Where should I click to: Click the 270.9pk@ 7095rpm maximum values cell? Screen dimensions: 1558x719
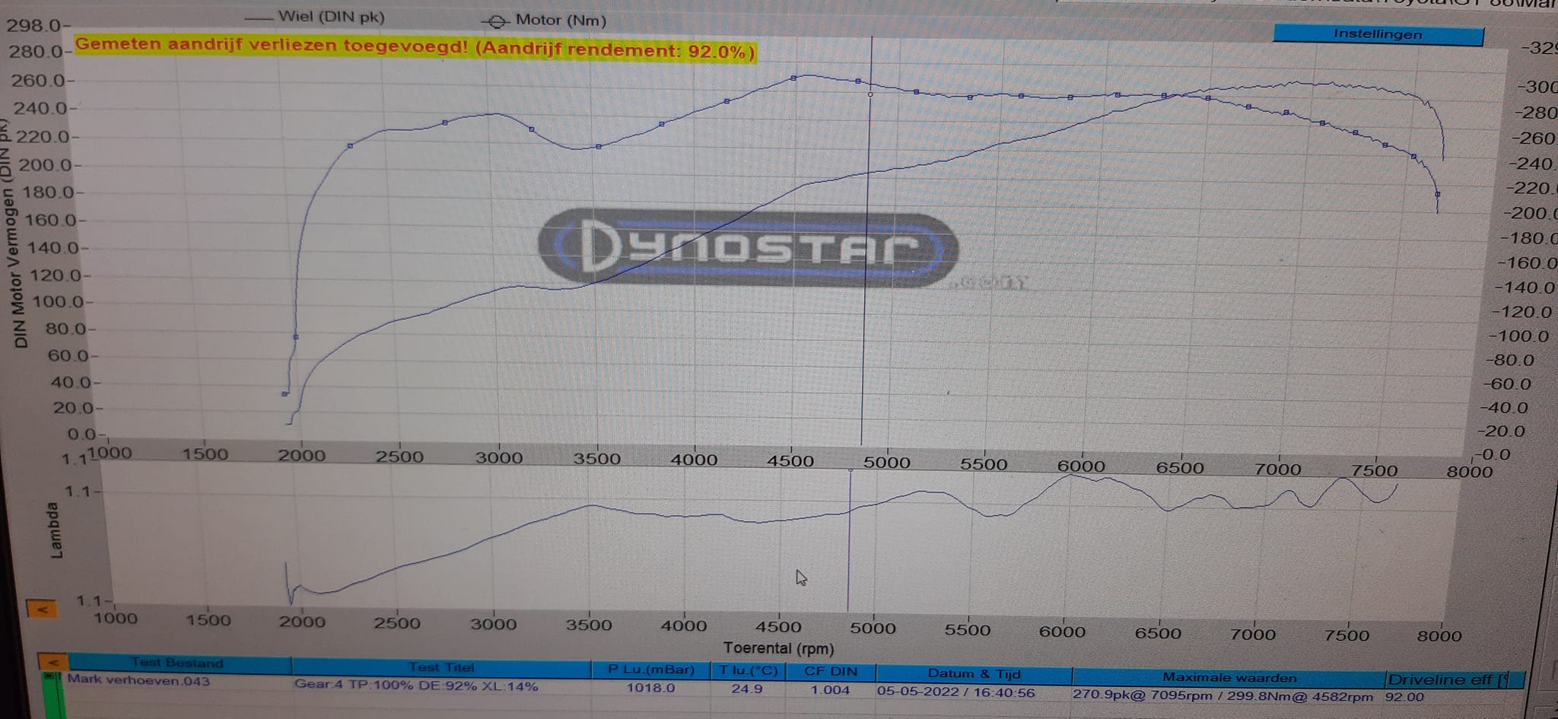point(1223,695)
